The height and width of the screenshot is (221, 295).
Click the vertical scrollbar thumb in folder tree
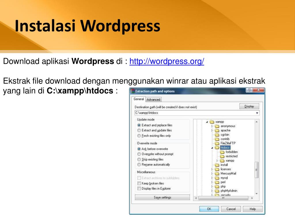(257, 170)
